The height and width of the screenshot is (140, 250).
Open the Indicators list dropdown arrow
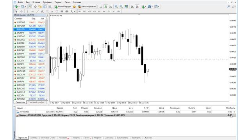tap(146, 7)
